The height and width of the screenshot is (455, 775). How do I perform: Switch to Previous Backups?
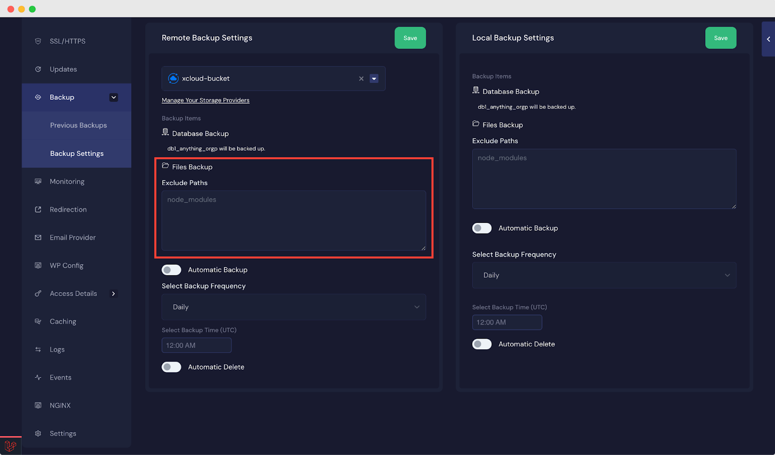tap(78, 125)
